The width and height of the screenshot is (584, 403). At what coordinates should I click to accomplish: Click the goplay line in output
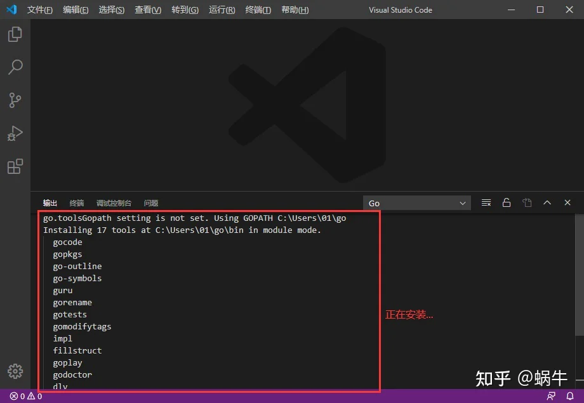(x=67, y=363)
